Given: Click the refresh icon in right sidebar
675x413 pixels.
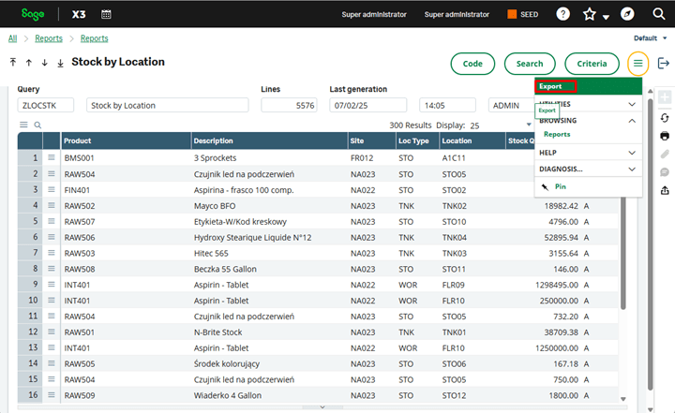Looking at the screenshot, I should pyautogui.click(x=665, y=118).
